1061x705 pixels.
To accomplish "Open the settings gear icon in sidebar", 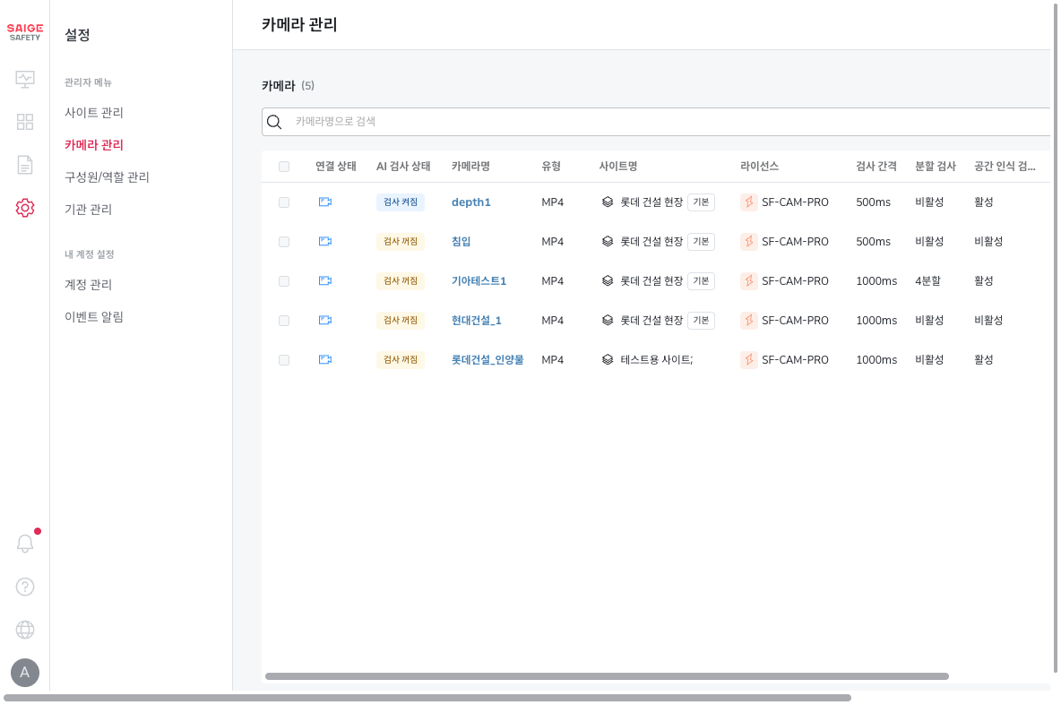I will [25, 208].
